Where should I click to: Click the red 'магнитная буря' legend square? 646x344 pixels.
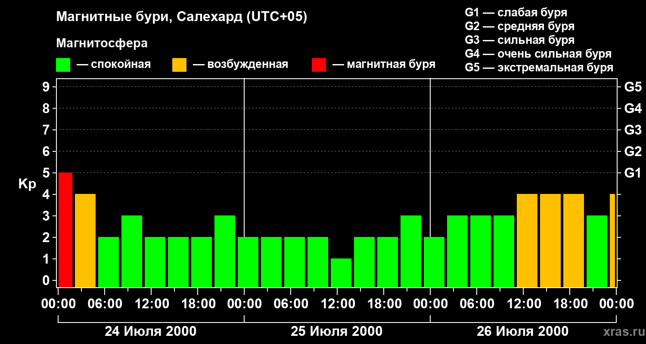319,65
